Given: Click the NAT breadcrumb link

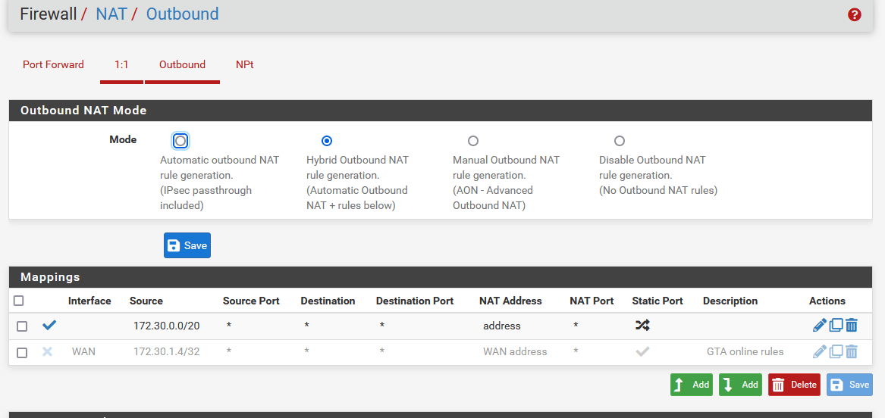Looking at the screenshot, I should [x=111, y=14].
